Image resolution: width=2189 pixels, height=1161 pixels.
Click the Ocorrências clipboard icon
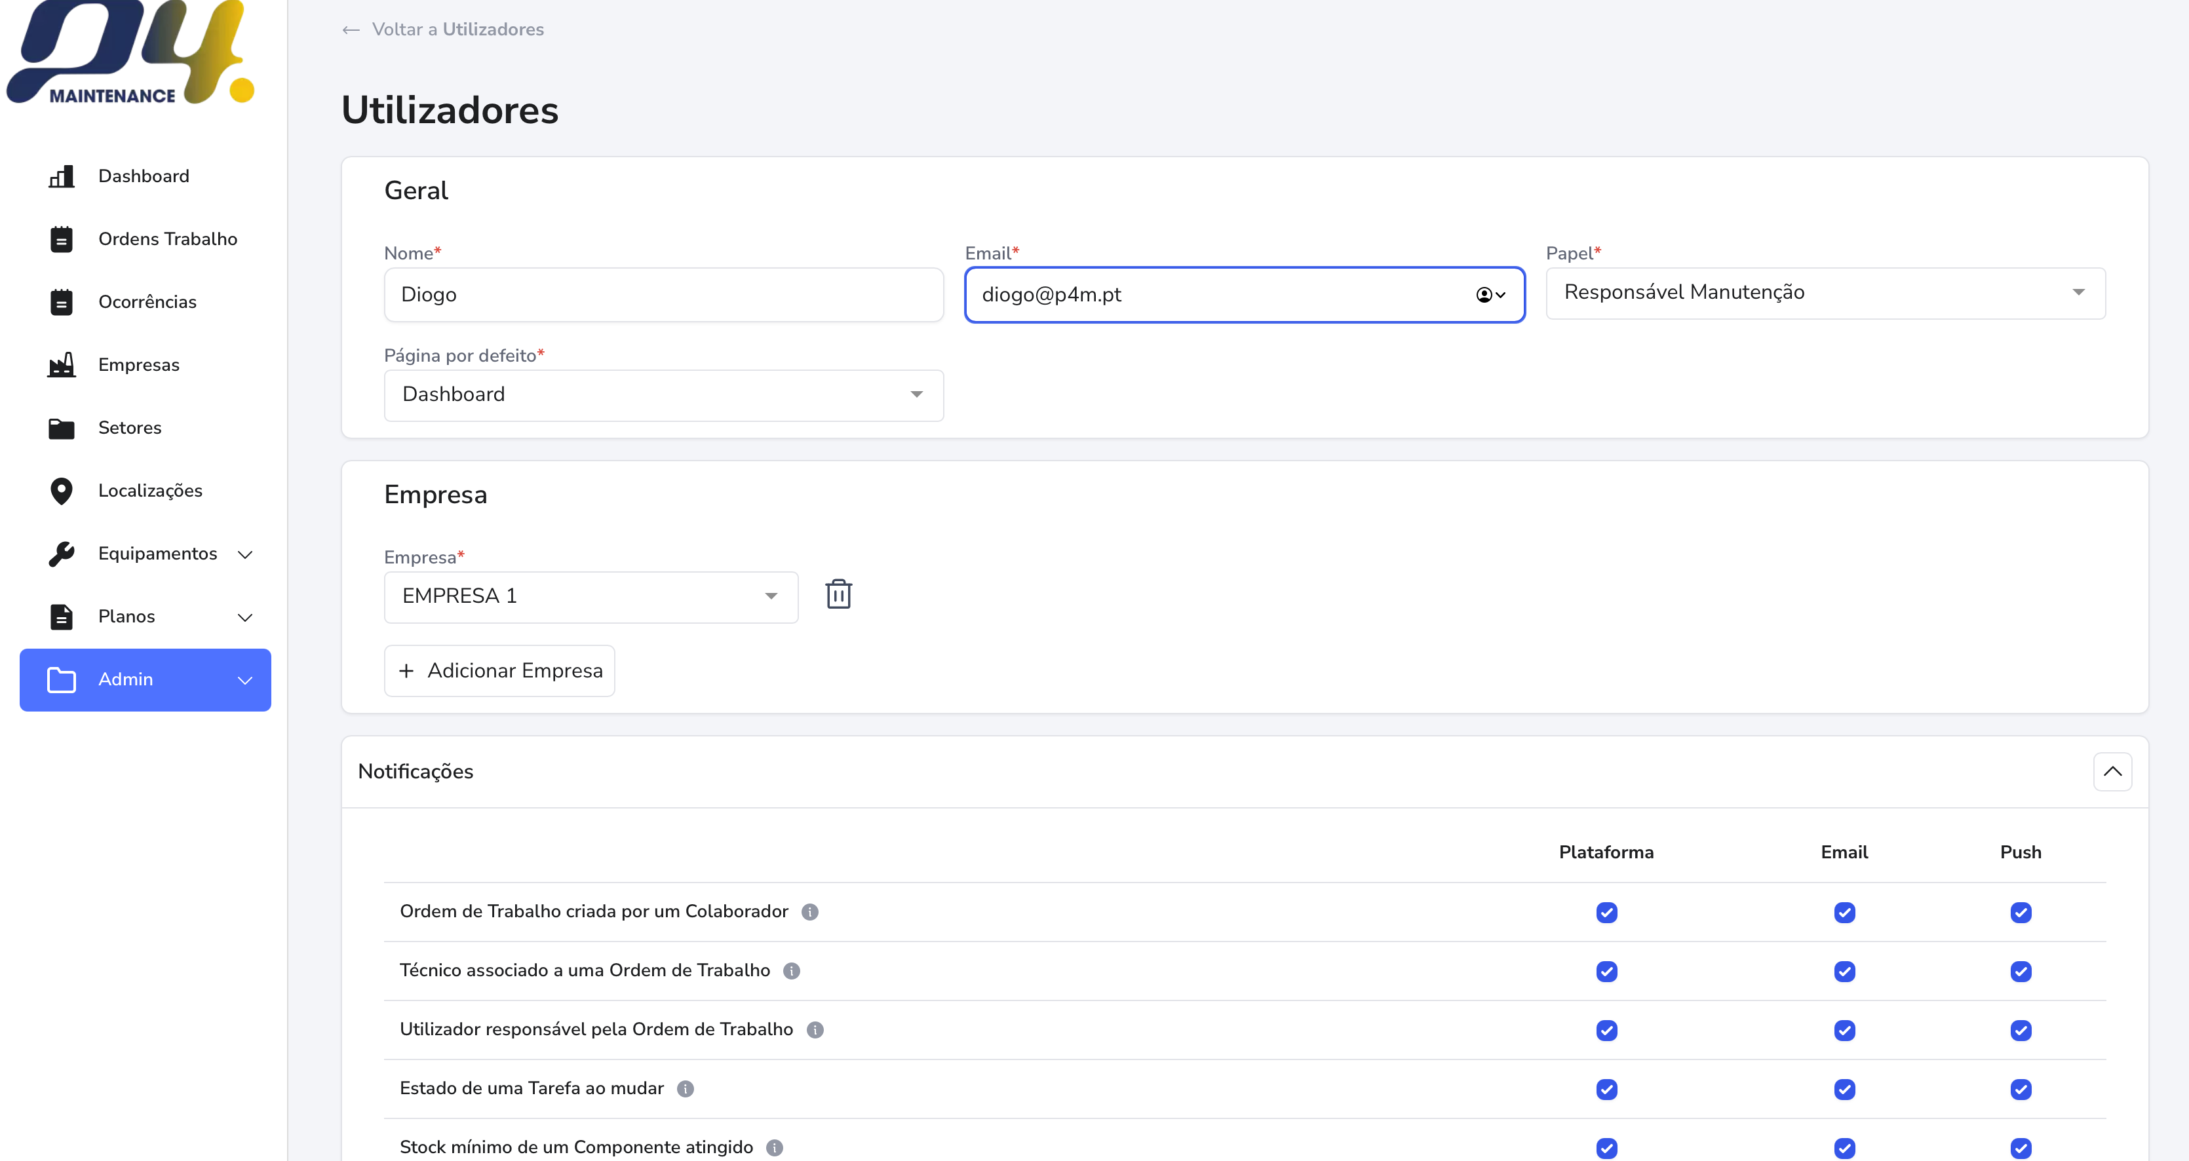click(60, 301)
